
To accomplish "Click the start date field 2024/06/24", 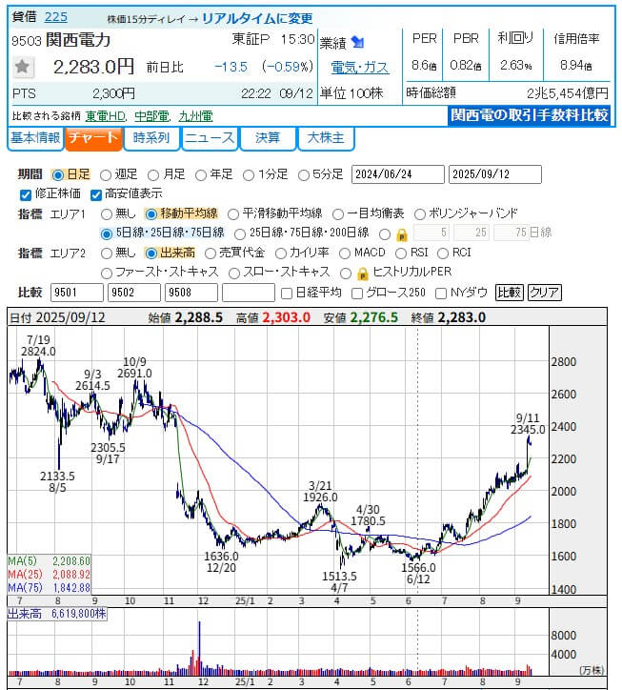I will (x=397, y=174).
